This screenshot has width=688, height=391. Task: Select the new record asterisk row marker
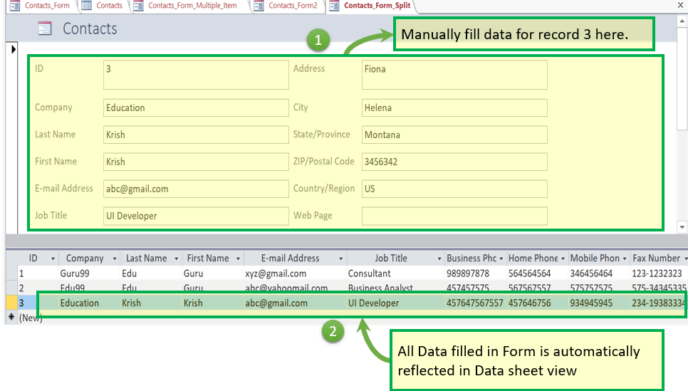click(11, 318)
